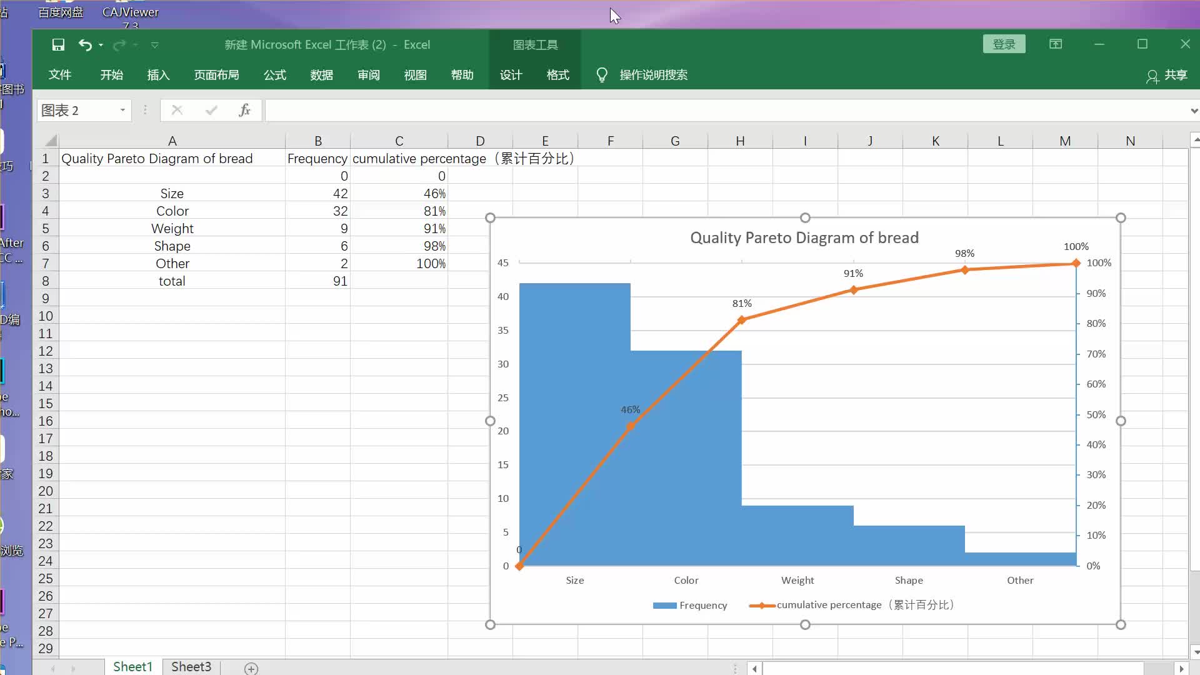Click the 格式 Format ribbon tab

pyautogui.click(x=558, y=75)
